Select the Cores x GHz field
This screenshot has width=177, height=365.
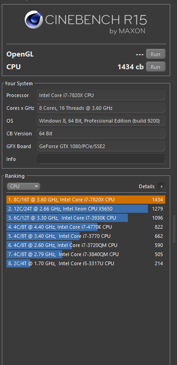(101, 108)
